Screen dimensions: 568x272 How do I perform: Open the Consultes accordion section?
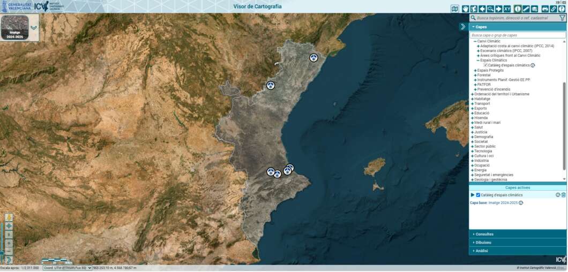(x=517, y=235)
